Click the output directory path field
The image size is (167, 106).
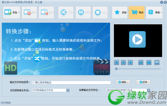(71, 82)
